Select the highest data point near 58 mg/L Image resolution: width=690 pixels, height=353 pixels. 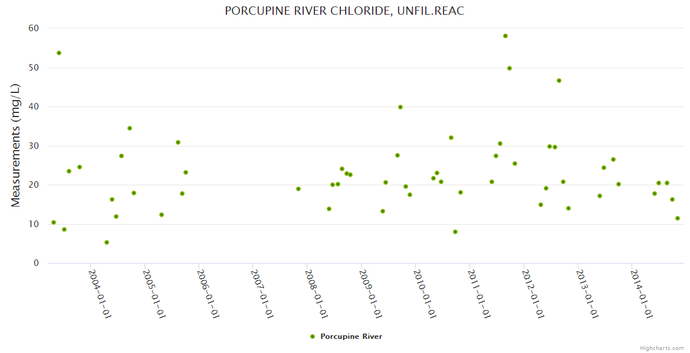point(505,36)
